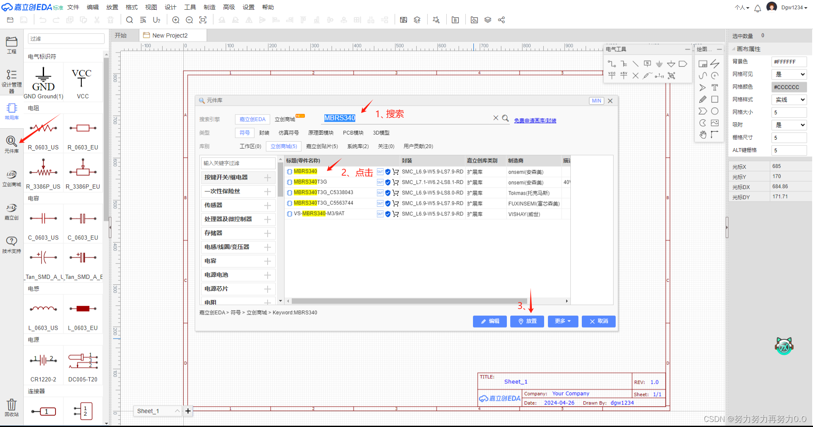Open 设计管理器 in left sidebar
This screenshot has height=427, width=813.
click(11, 81)
